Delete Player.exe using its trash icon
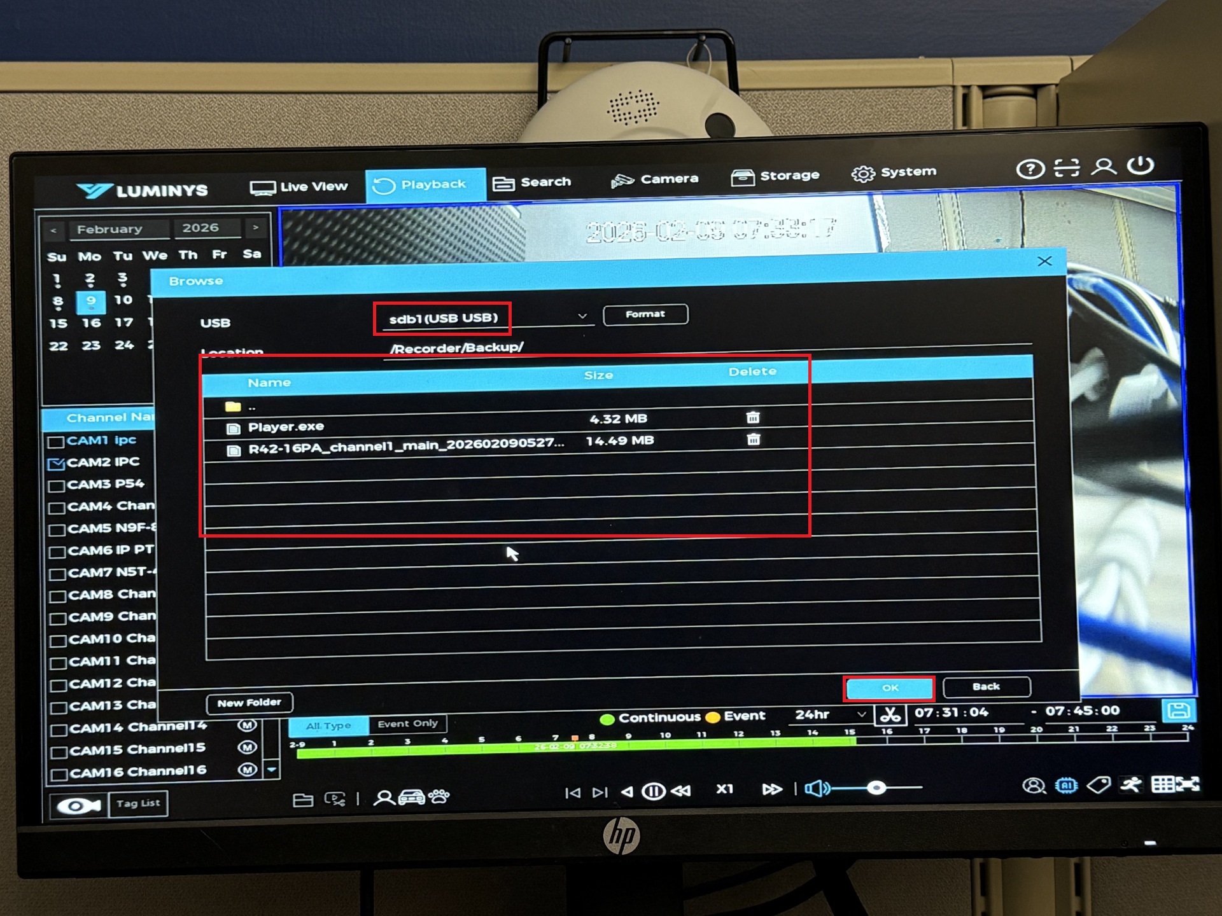This screenshot has height=916, width=1222. (x=753, y=418)
